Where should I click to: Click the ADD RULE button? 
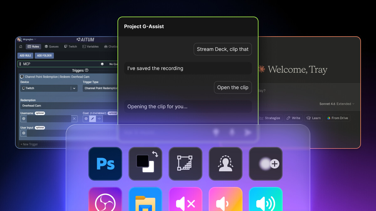pos(25,56)
